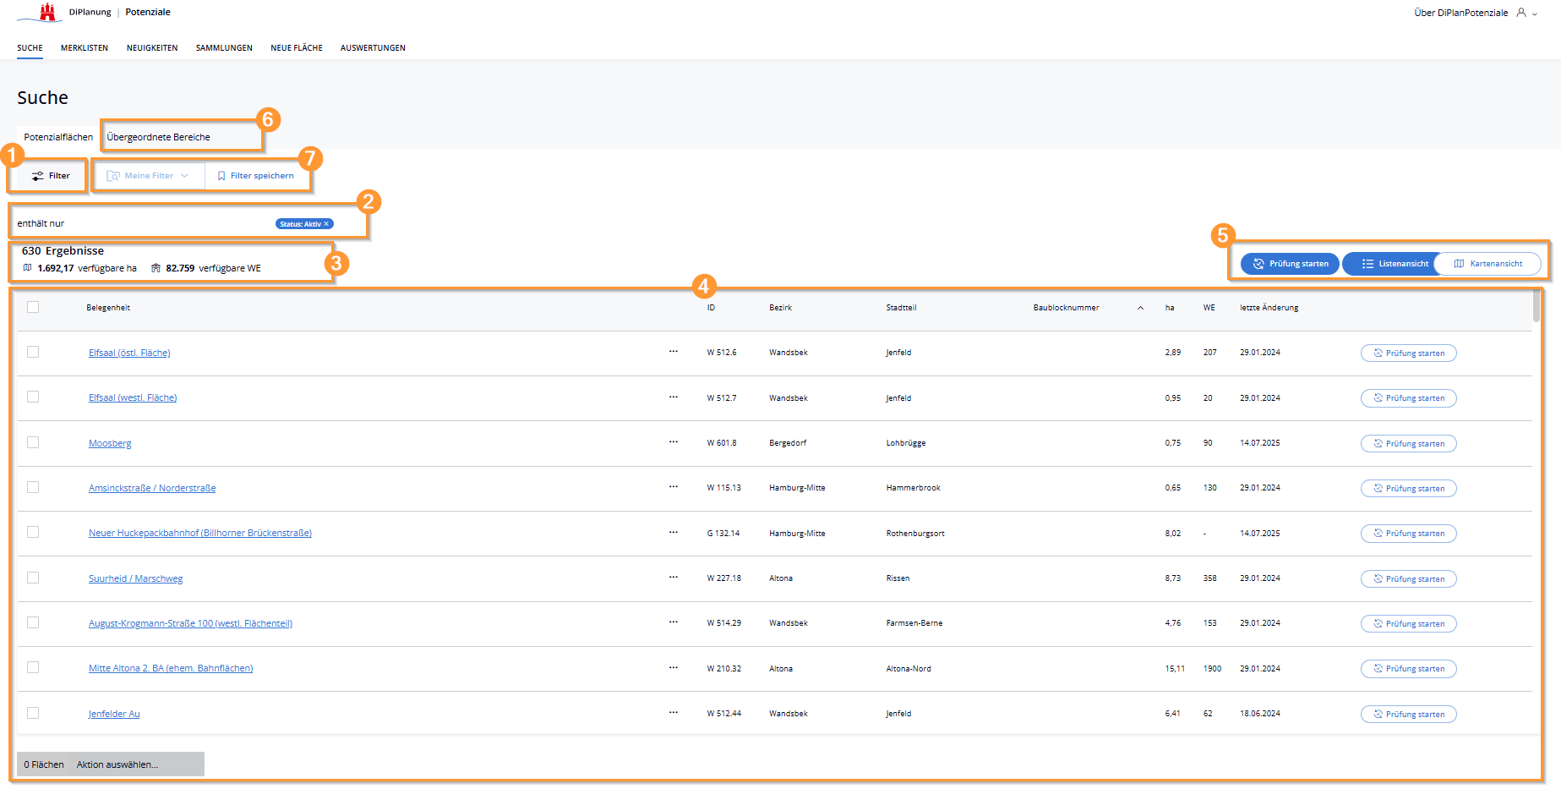This screenshot has height=789, width=1561.
Task: Remove the Status: Aktiv filter chip
Action: coord(326,224)
